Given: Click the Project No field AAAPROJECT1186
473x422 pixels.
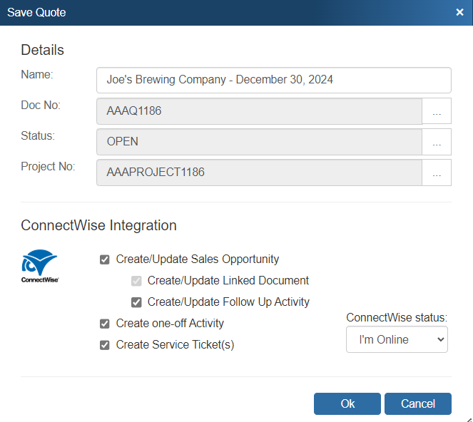Looking at the screenshot, I should [x=259, y=173].
